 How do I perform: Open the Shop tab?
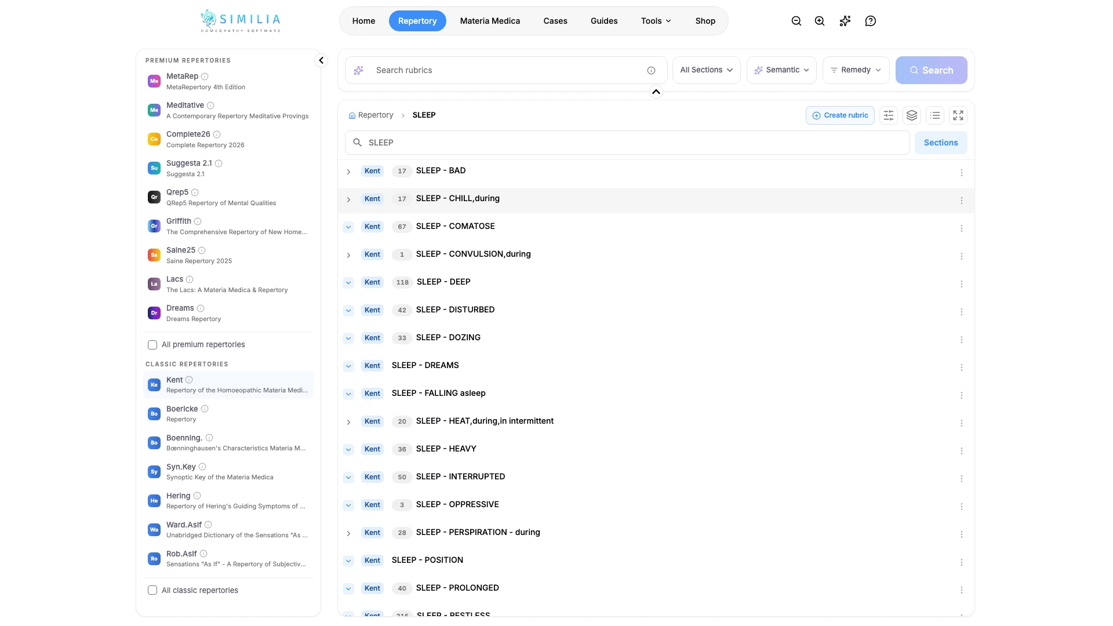pos(705,21)
